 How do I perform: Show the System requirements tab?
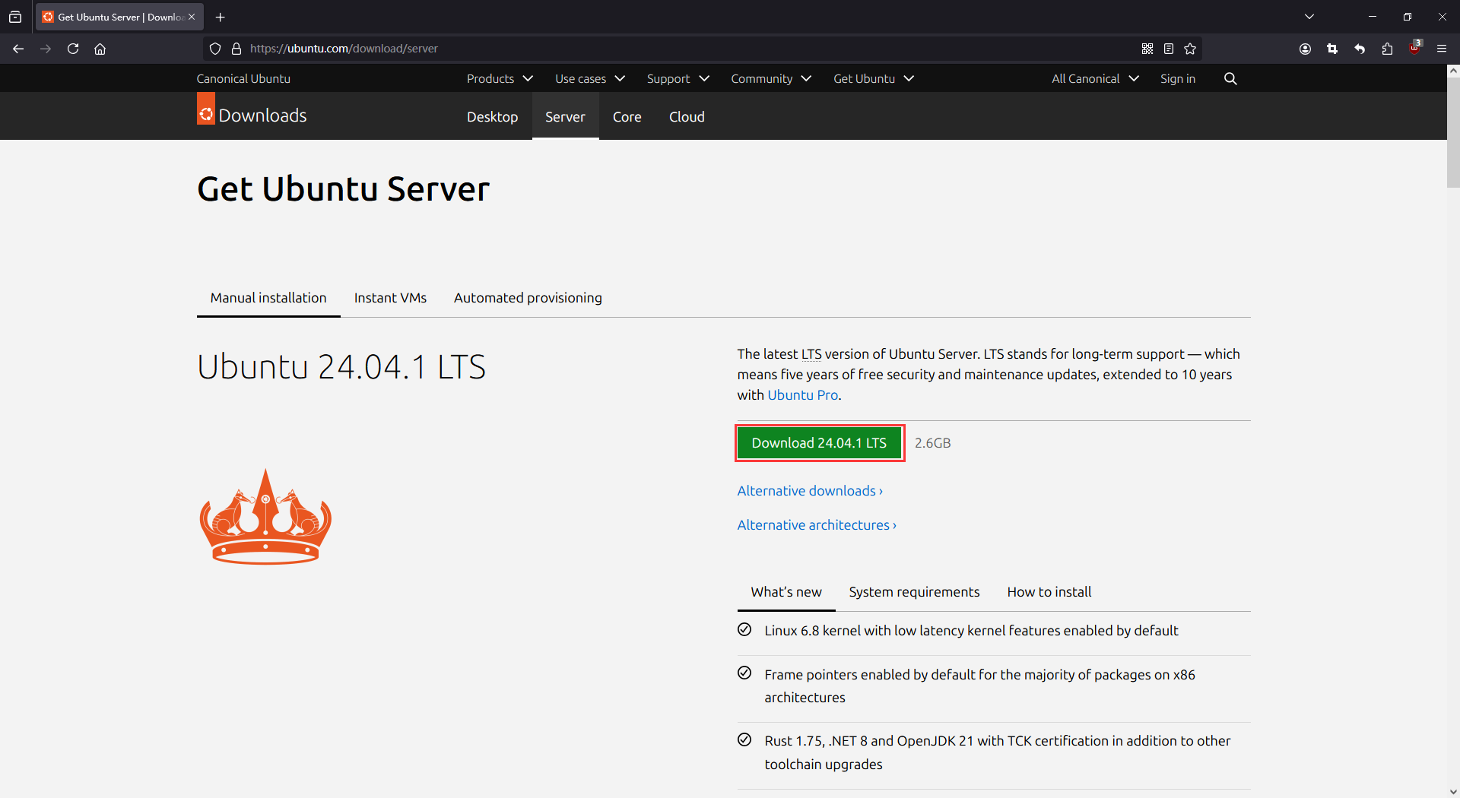point(914,592)
